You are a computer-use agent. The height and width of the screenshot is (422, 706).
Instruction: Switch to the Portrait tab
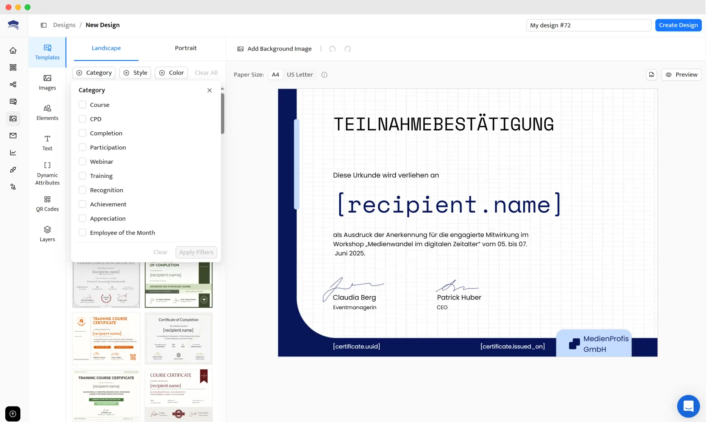(185, 48)
